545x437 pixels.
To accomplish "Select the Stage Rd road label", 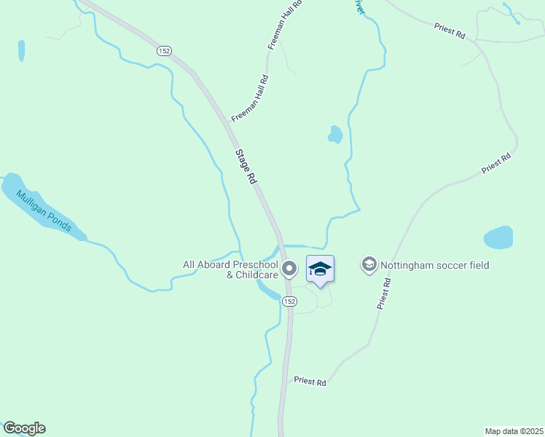I will (246, 167).
